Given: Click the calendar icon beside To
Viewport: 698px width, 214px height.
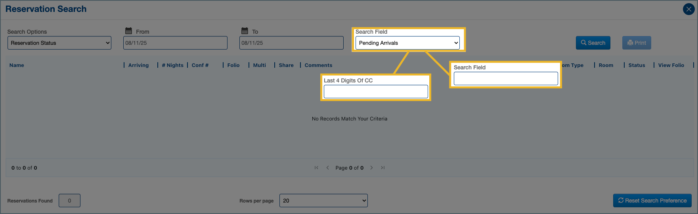Looking at the screenshot, I should click(245, 31).
